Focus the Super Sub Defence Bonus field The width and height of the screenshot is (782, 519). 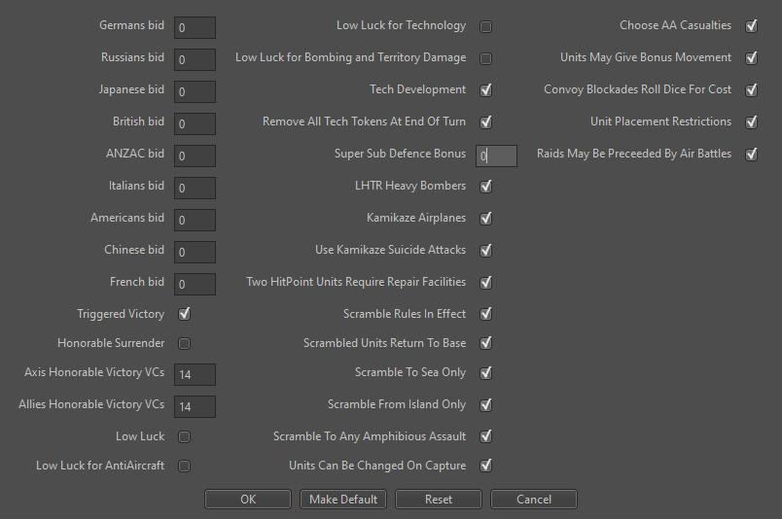497,156
